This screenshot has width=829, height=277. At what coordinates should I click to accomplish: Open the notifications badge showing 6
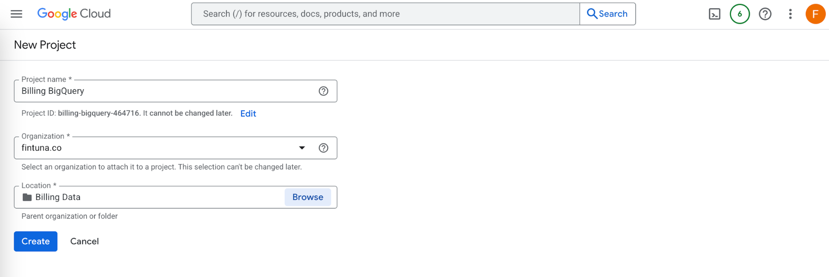coord(740,14)
